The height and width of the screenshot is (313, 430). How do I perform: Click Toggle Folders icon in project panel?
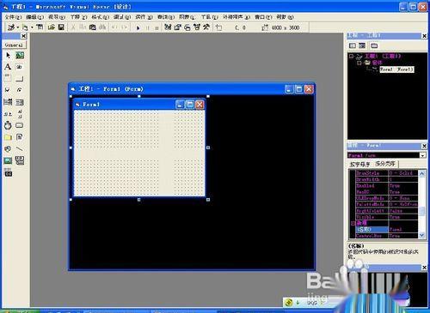pos(374,45)
